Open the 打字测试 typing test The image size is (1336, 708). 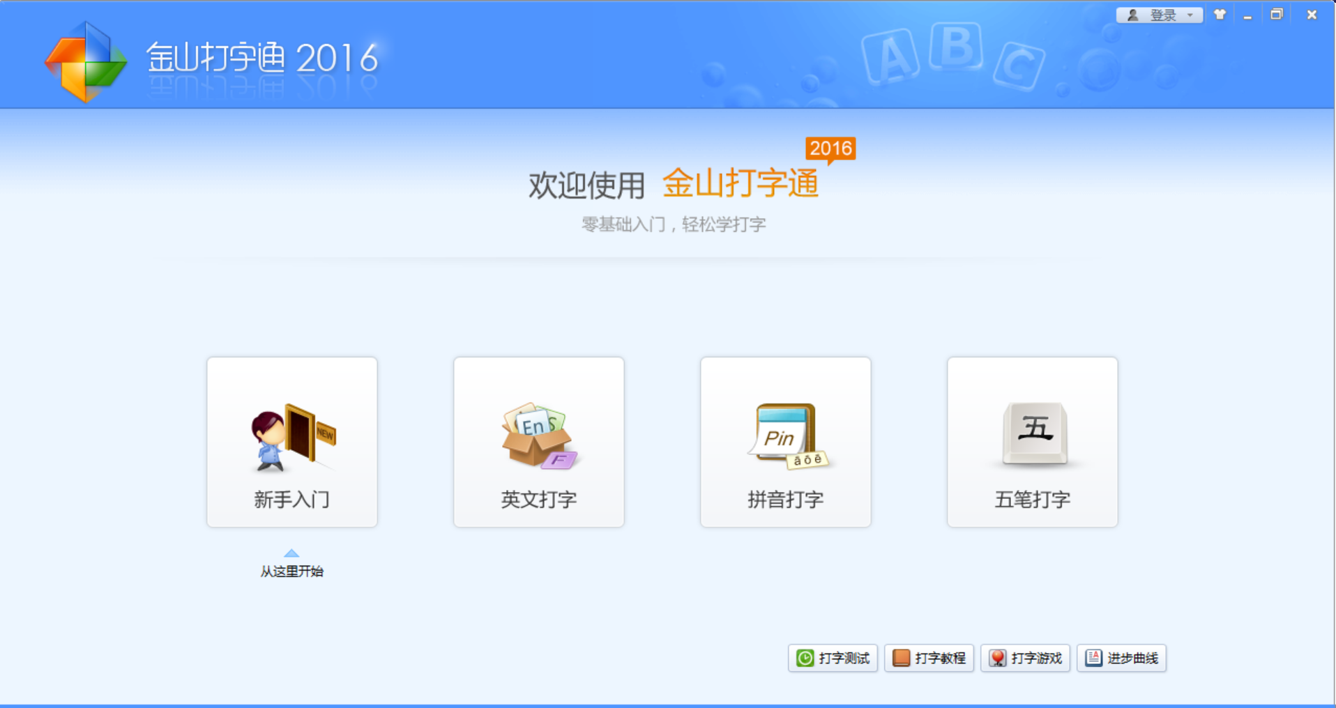(833, 657)
